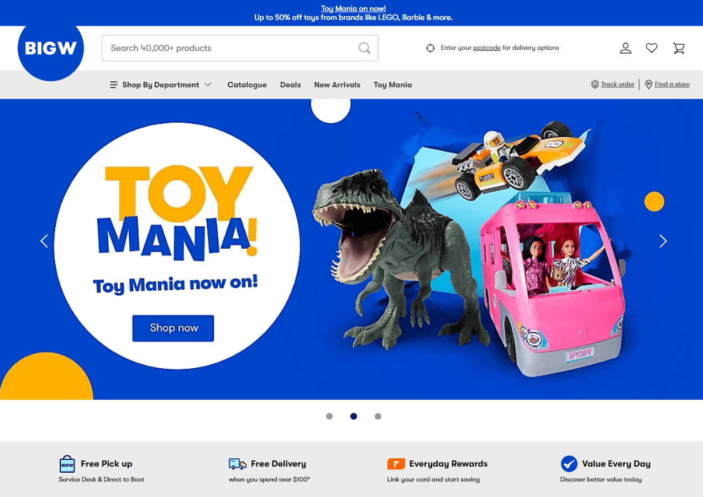Image resolution: width=703 pixels, height=497 pixels.
Task: Click the Shop now button
Action: (173, 328)
